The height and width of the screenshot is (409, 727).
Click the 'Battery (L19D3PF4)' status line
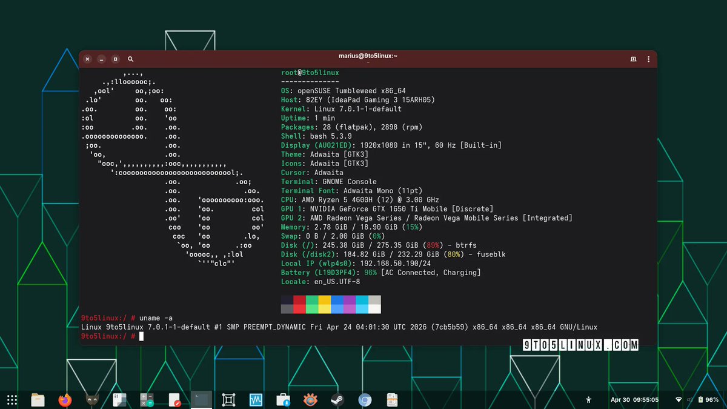380,273
